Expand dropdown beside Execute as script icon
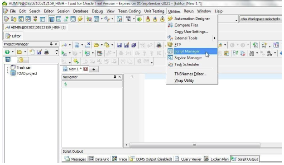This screenshot has height=165, width=284. (x=92, y=53)
